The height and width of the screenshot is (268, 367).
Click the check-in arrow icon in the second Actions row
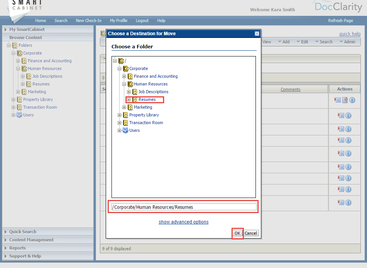tap(340, 115)
